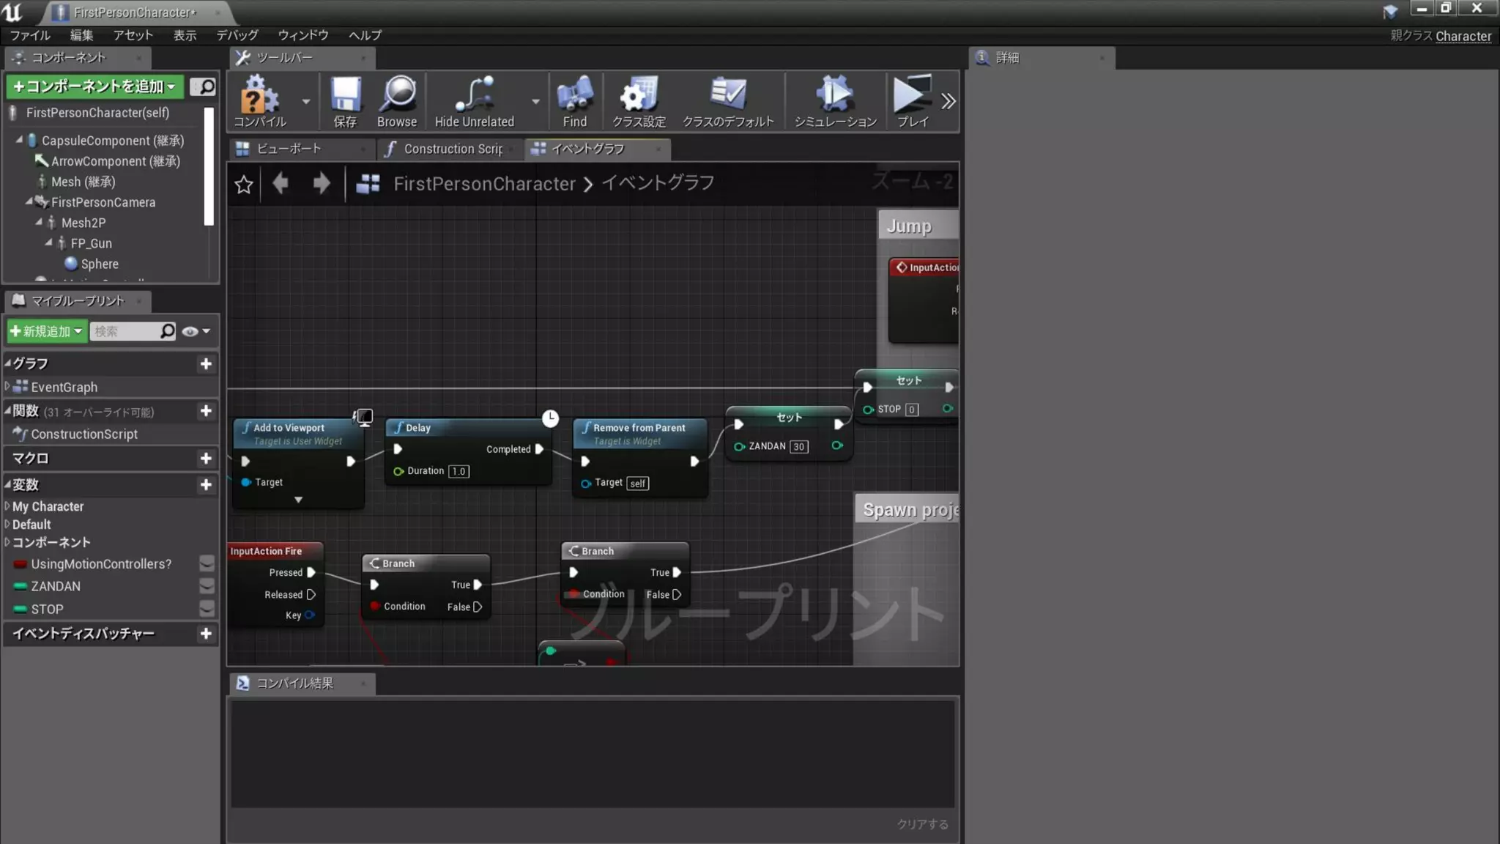
Task: Switch to the Construction Script tab
Action: [452, 149]
